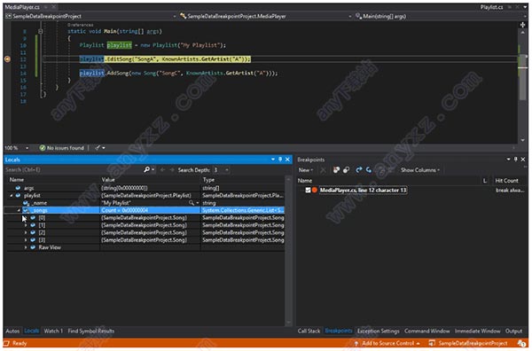Click the repository icon beside SampleDataBreakpointProject in status bar
Image resolution: width=532 pixels, height=351 pixels.
pyautogui.click(x=432, y=343)
